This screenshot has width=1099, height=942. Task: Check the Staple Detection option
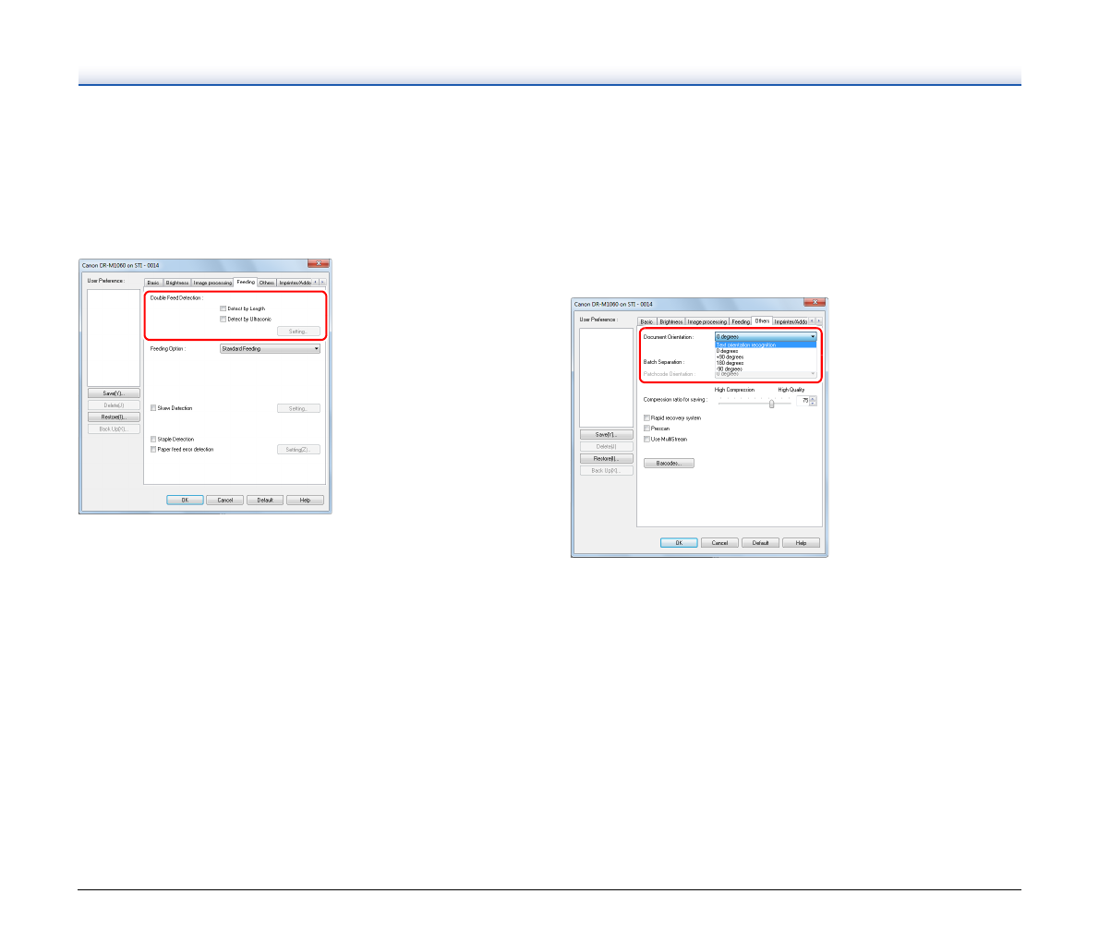153,440
